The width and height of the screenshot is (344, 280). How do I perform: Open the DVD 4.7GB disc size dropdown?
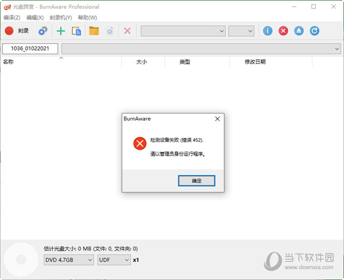pyautogui.click(x=69, y=260)
